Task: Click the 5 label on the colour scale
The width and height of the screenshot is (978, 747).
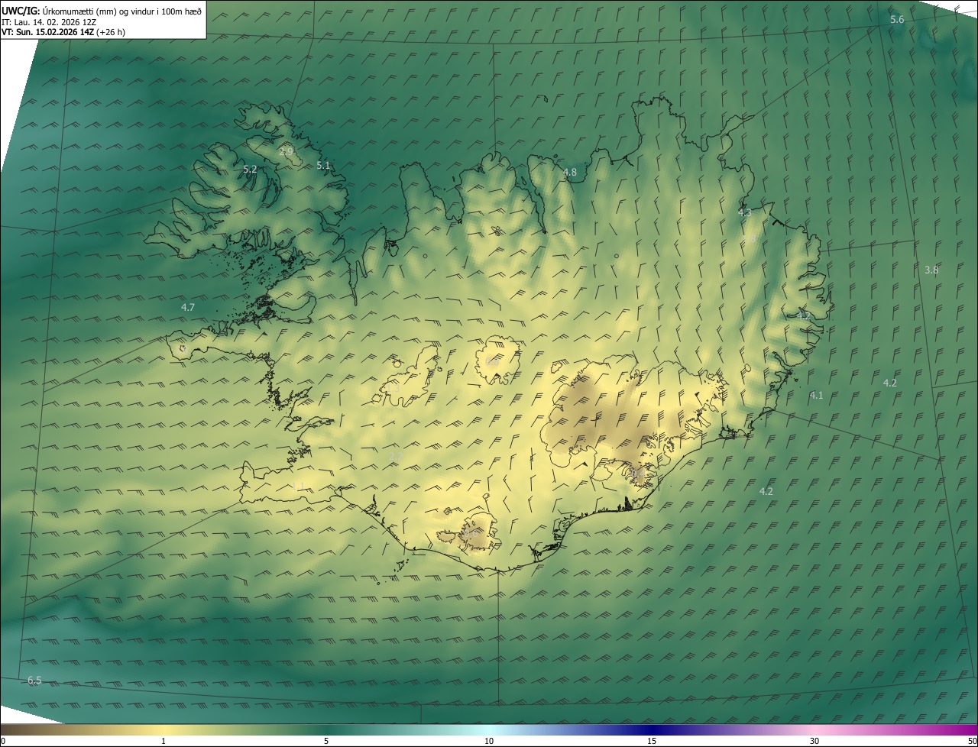Action: click(x=326, y=741)
